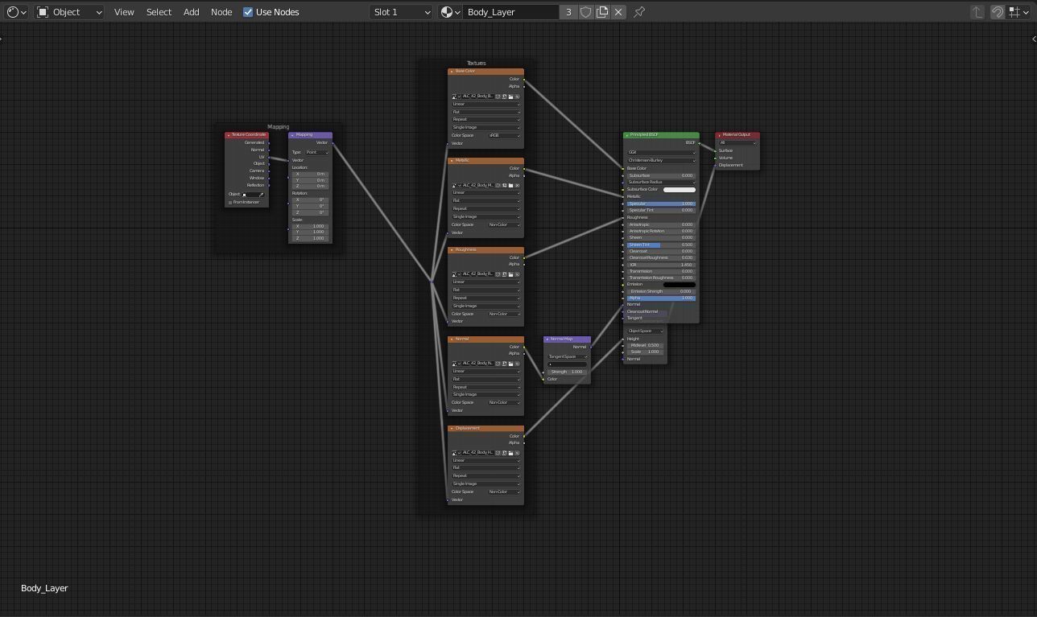This screenshot has height=617, width=1037.
Task: Open sRGB color space dropdown in Base Color node
Action: pyautogui.click(x=504, y=136)
